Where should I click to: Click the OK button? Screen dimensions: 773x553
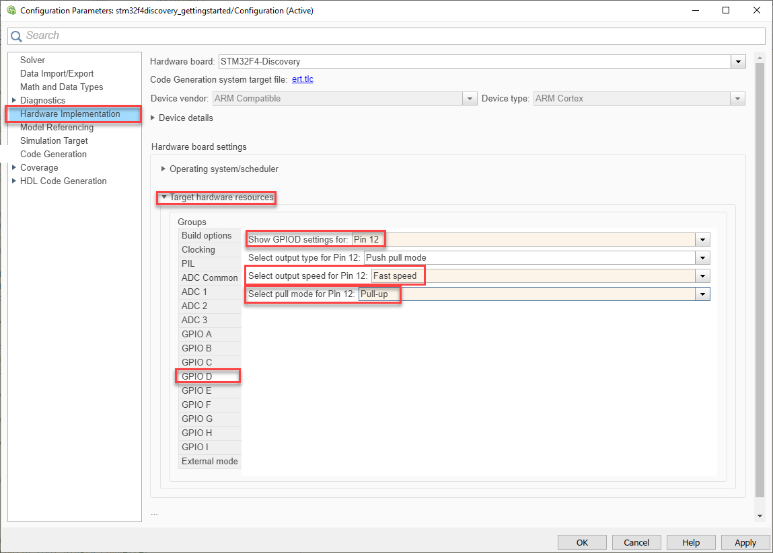582,542
